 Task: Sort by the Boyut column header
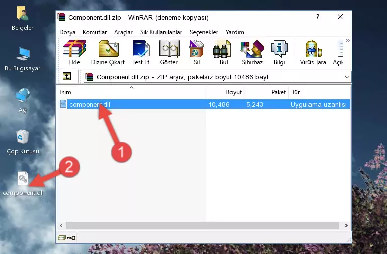click(x=225, y=92)
